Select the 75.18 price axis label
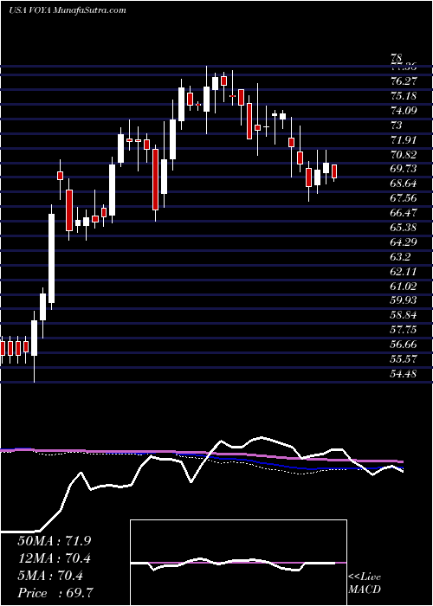The height and width of the screenshot is (606, 433). pos(404,96)
